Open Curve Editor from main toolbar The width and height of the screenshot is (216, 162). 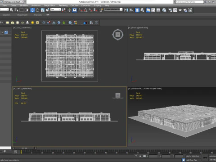pos(153,10)
